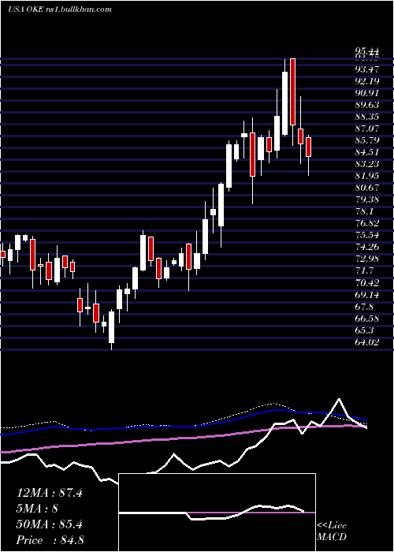Pick the 84.51 price label
The width and height of the screenshot is (394, 552).
(367, 152)
